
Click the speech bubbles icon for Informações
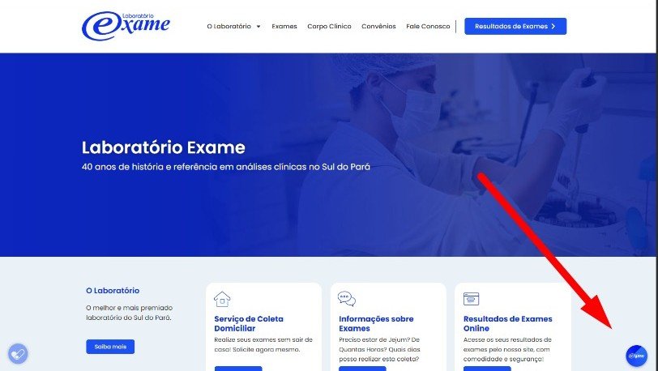tap(347, 299)
